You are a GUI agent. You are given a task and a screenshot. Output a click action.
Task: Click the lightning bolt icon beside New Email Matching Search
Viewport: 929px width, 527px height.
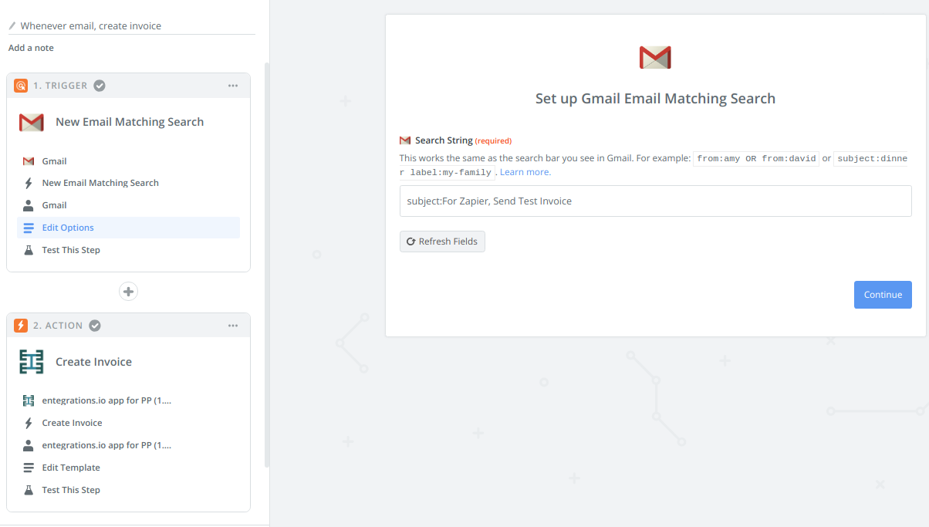[29, 183]
